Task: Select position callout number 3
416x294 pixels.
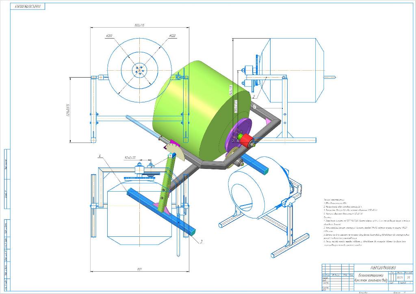Action: pyautogui.click(x=201, y=242)
